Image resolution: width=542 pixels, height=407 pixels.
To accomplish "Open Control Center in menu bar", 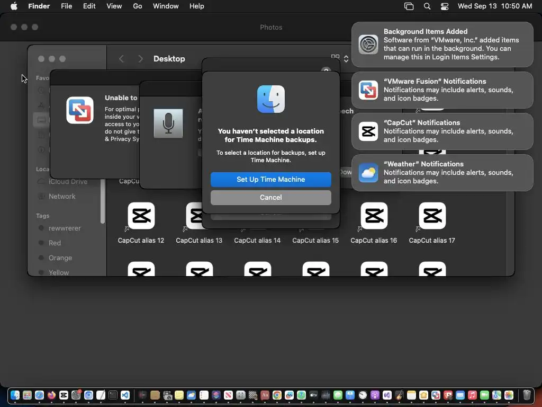I will coord(445,6).
